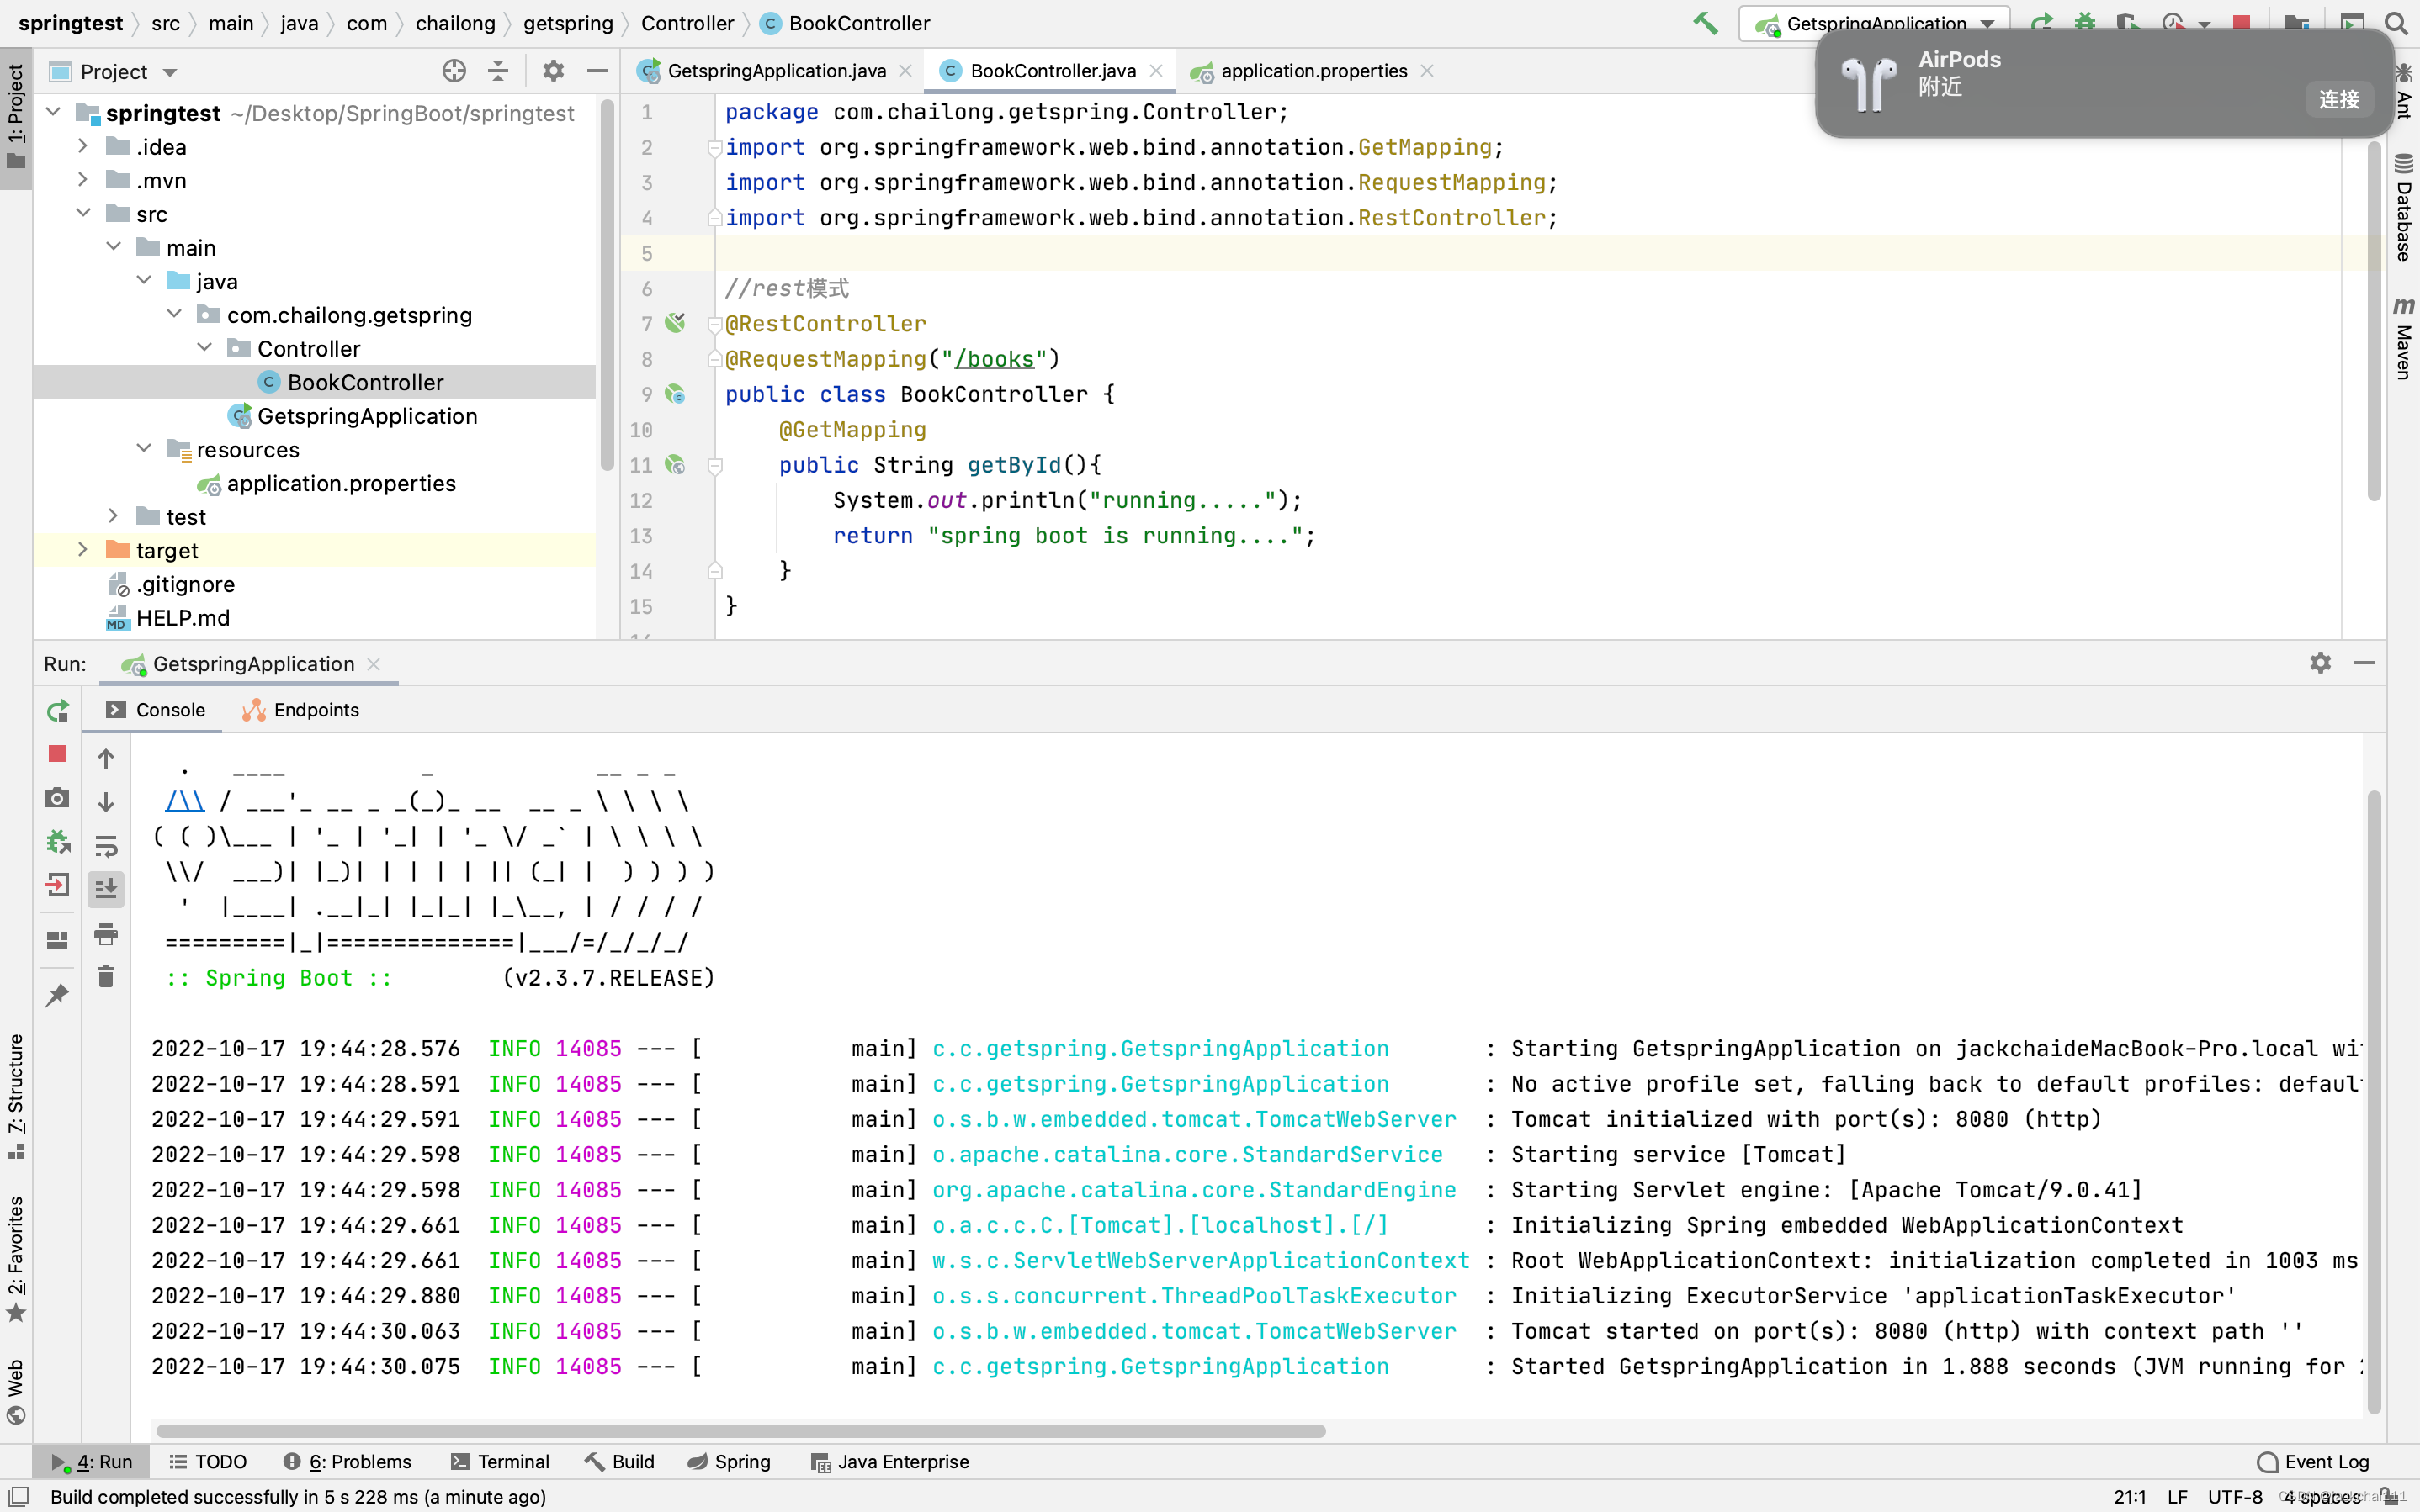Click the /books mapping link in code
The image size is (2420, 1512).
click(x=995, y=359)
